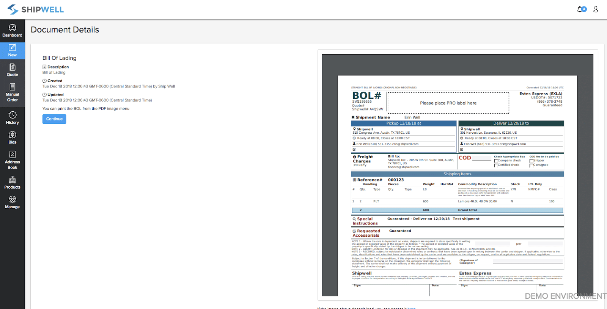Click the Freight Charges label

[x=363, y=159]
